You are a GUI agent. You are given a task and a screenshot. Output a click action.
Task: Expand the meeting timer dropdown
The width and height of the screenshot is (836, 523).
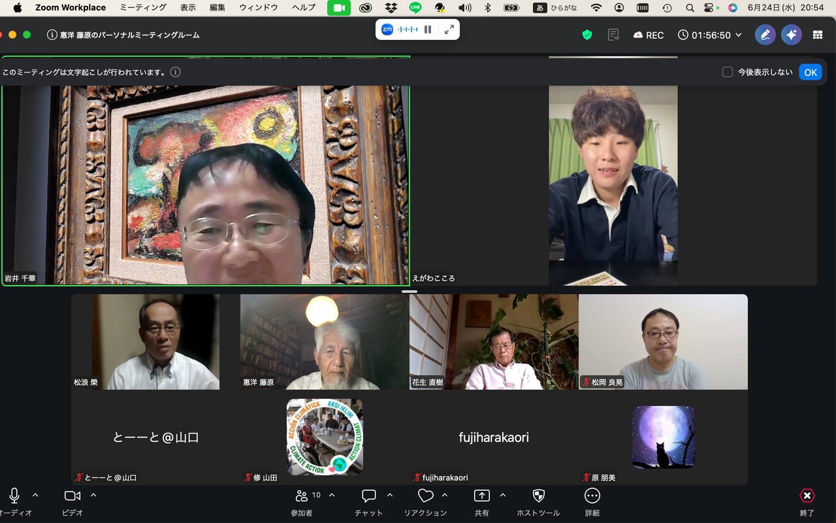[x=739, y=35]
